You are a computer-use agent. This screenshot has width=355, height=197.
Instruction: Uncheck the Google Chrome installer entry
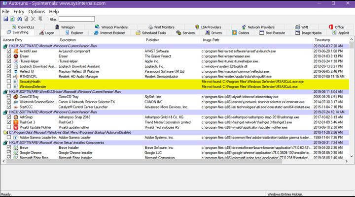tap(9, 153)
